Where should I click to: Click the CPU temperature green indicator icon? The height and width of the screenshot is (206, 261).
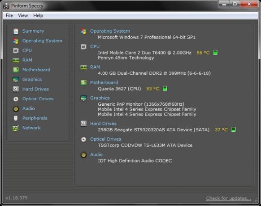coord(215,52)
